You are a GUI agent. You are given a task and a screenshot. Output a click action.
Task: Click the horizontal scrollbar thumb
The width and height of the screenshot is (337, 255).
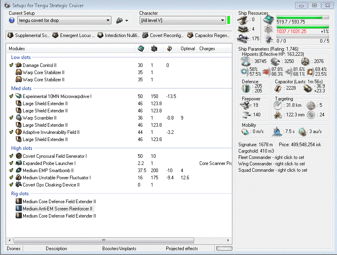point(104,240)
